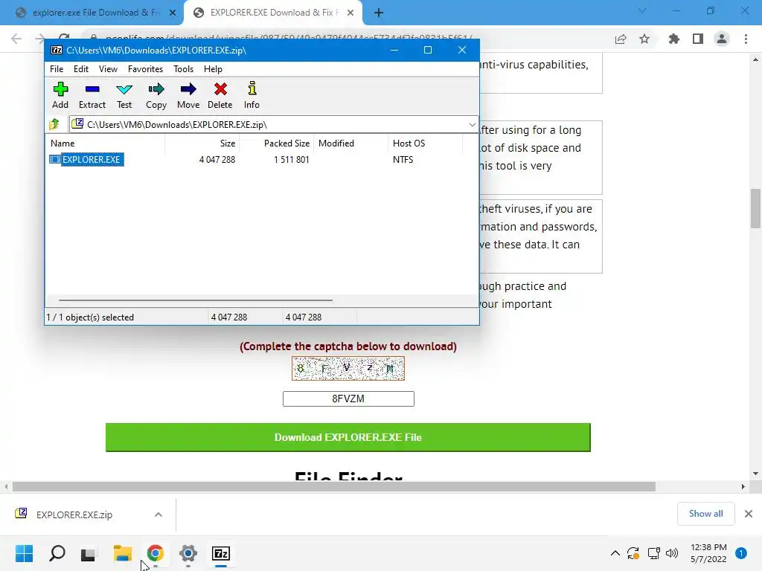Click the page vertical scrollbar thumb

point(755,208)
